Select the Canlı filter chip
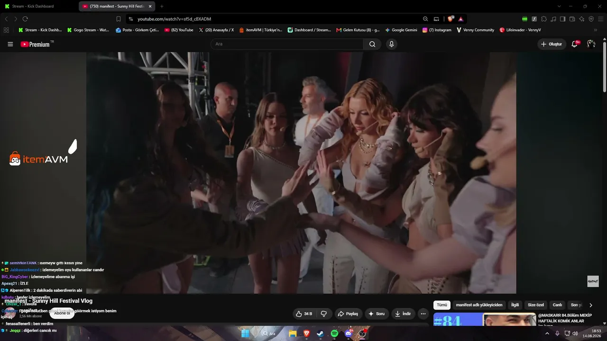The height and width of the screenshot is (341, 607). (557, 305)
